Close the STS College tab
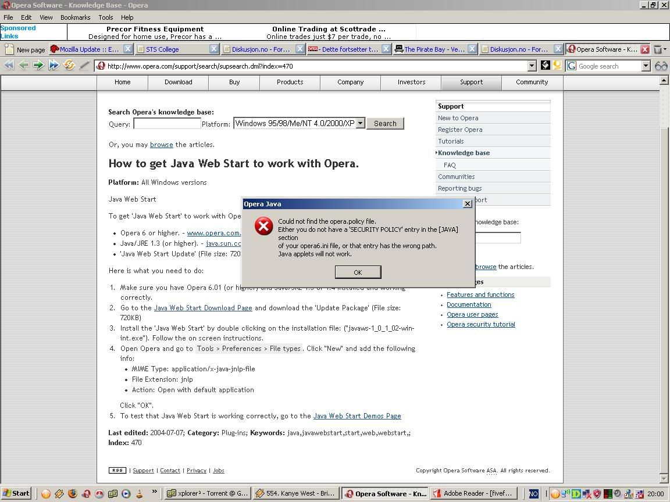 click(214, 49)
